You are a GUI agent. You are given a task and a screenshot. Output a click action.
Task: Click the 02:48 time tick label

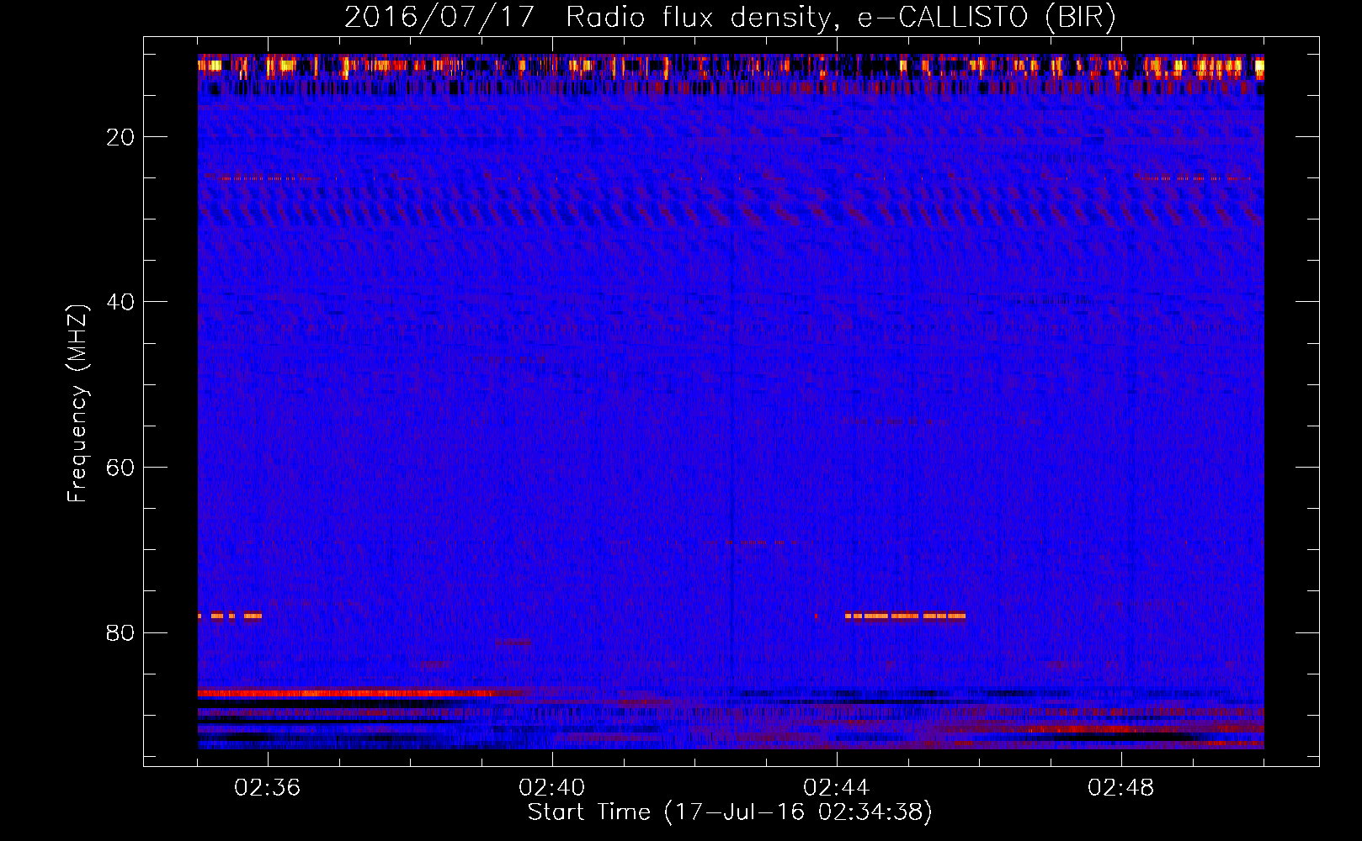pyautogui.click(x=1121, y=788)
